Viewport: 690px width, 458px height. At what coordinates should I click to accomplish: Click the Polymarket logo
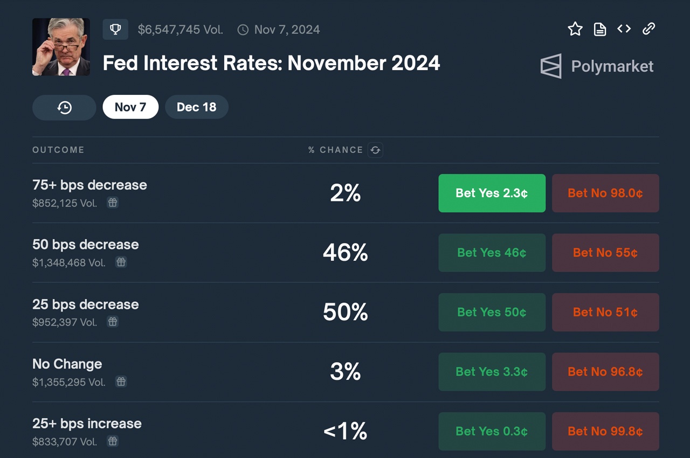[x=597, y=66]
